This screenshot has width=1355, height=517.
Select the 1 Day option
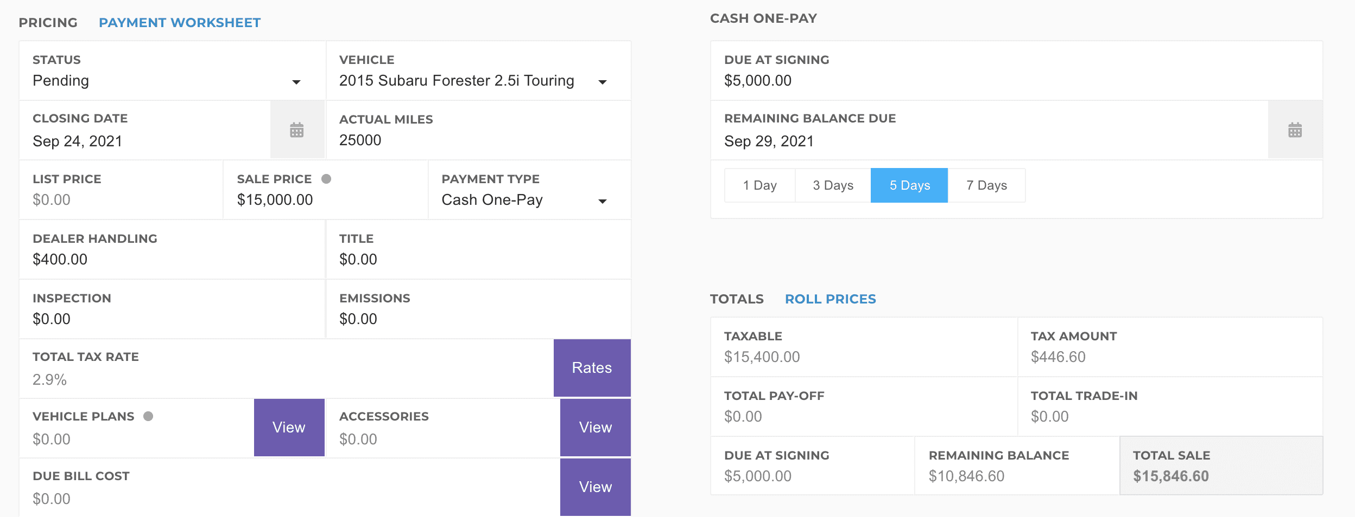pyautogui.click(x=759, y=185)
